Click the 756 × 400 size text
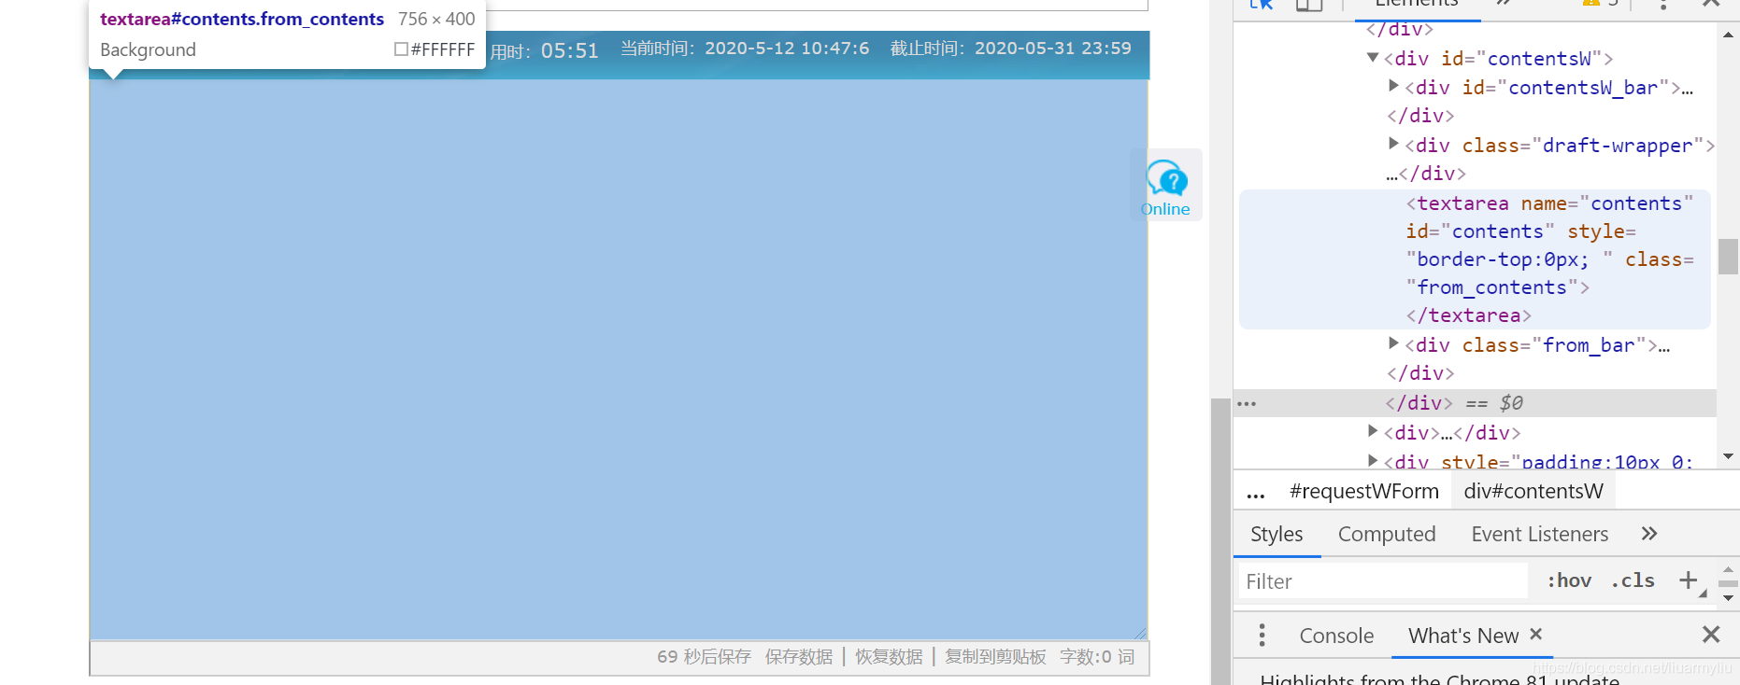The image size is (1740, 685). [436, 19]
